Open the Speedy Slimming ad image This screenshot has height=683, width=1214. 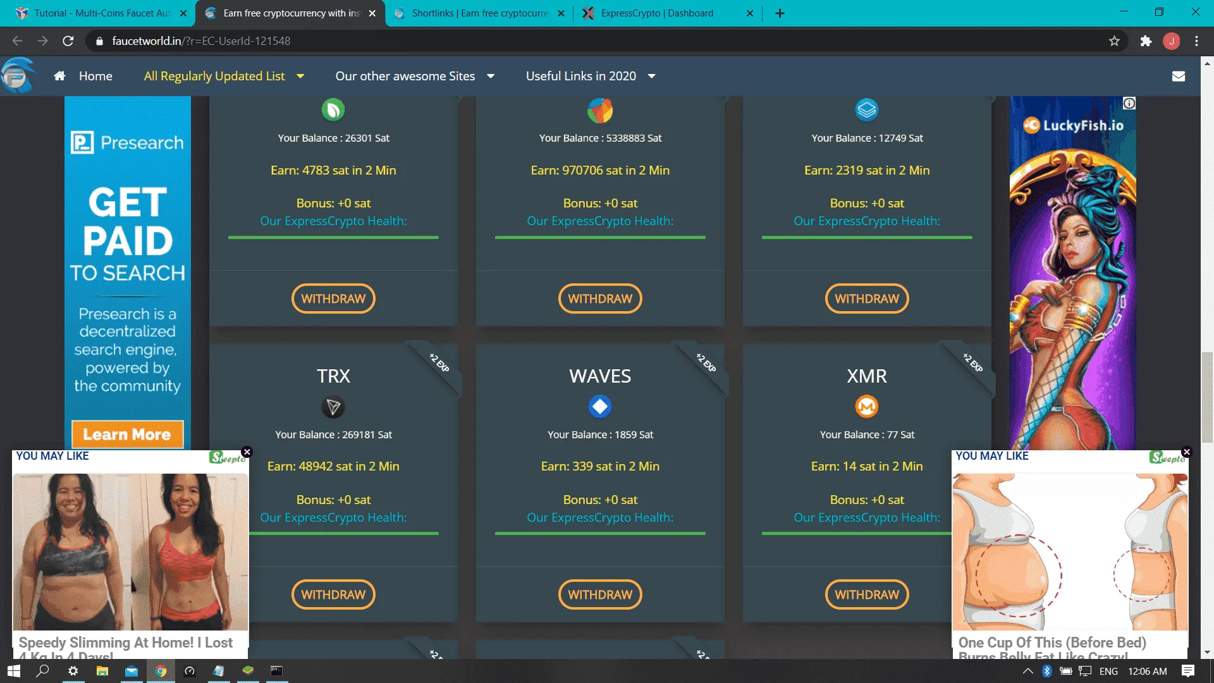[x=130, y=552]
